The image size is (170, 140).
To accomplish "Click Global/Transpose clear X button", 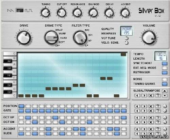I will click(x=151, y=95).
